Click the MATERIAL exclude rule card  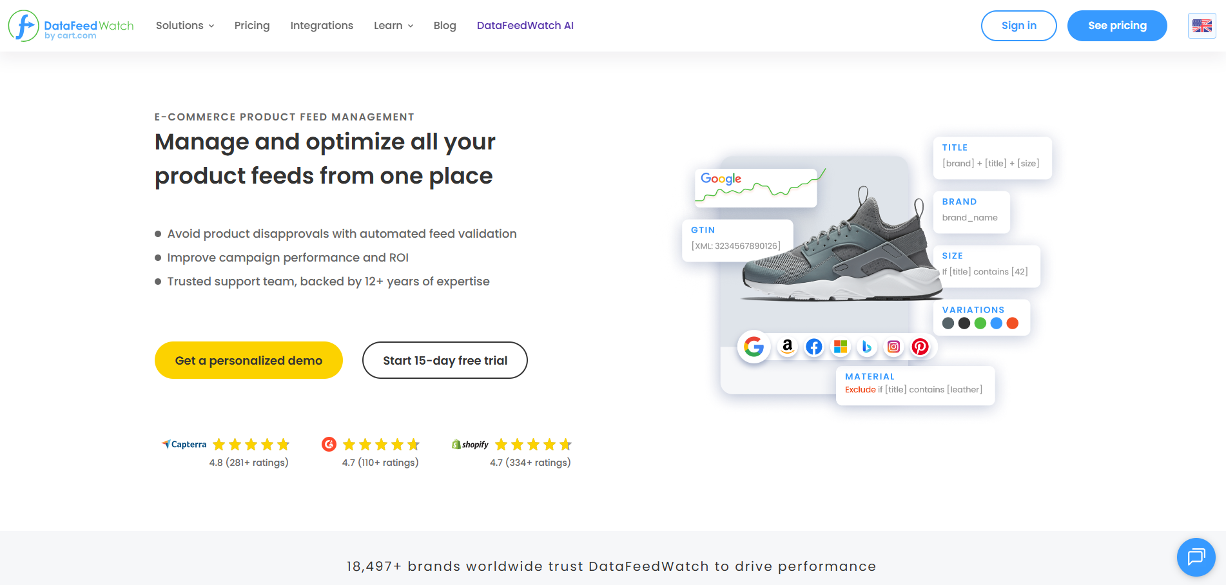(915, 385)
